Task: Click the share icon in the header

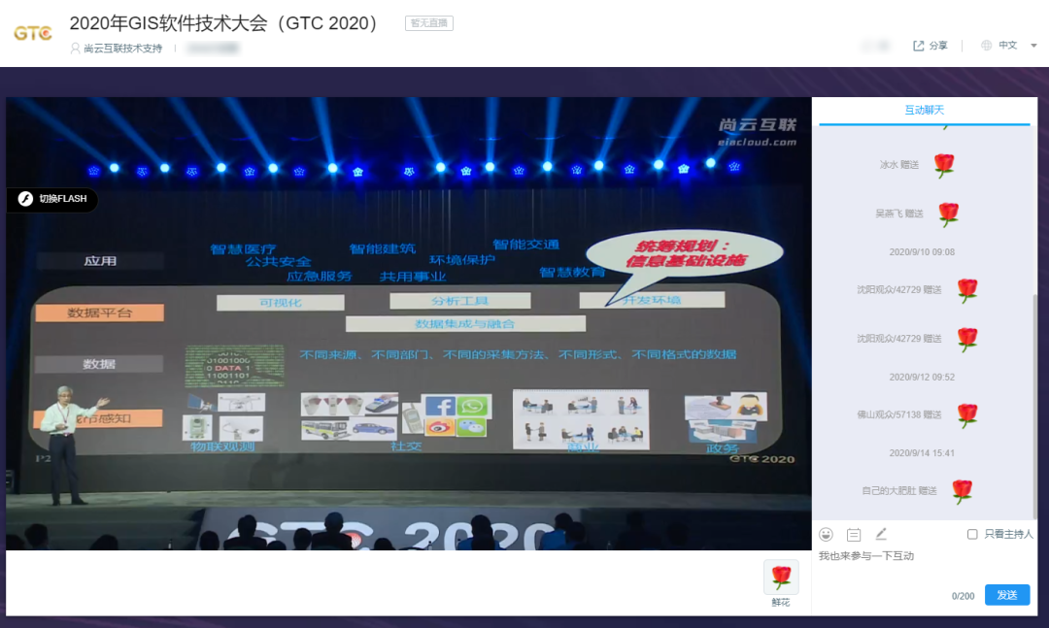Action: pyautogui.click(x=918, y=46)
